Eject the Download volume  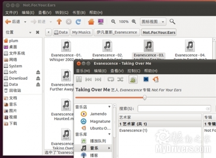coord(38,78)
